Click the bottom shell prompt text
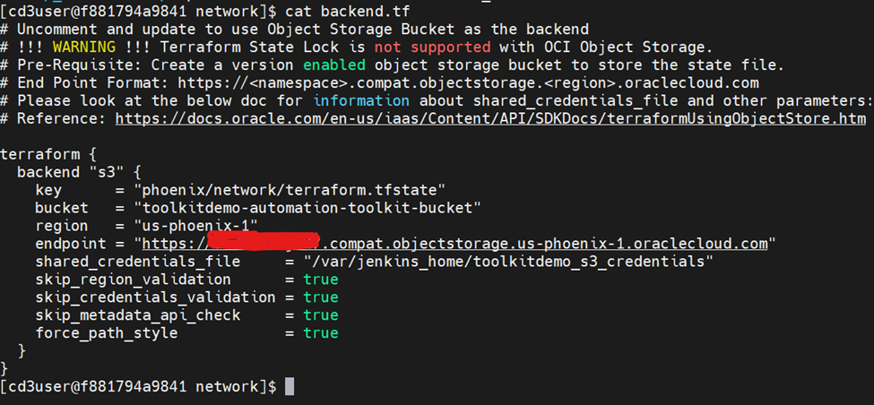Image resolution: width=874 pixels, height=405 pixels. point(139,386)
